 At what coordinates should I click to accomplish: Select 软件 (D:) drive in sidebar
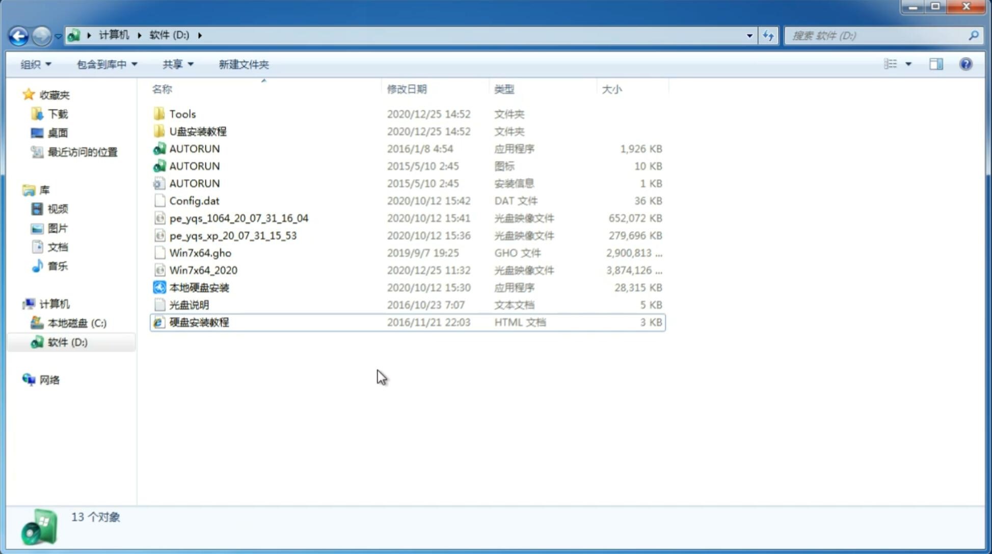tap(67, 342)
